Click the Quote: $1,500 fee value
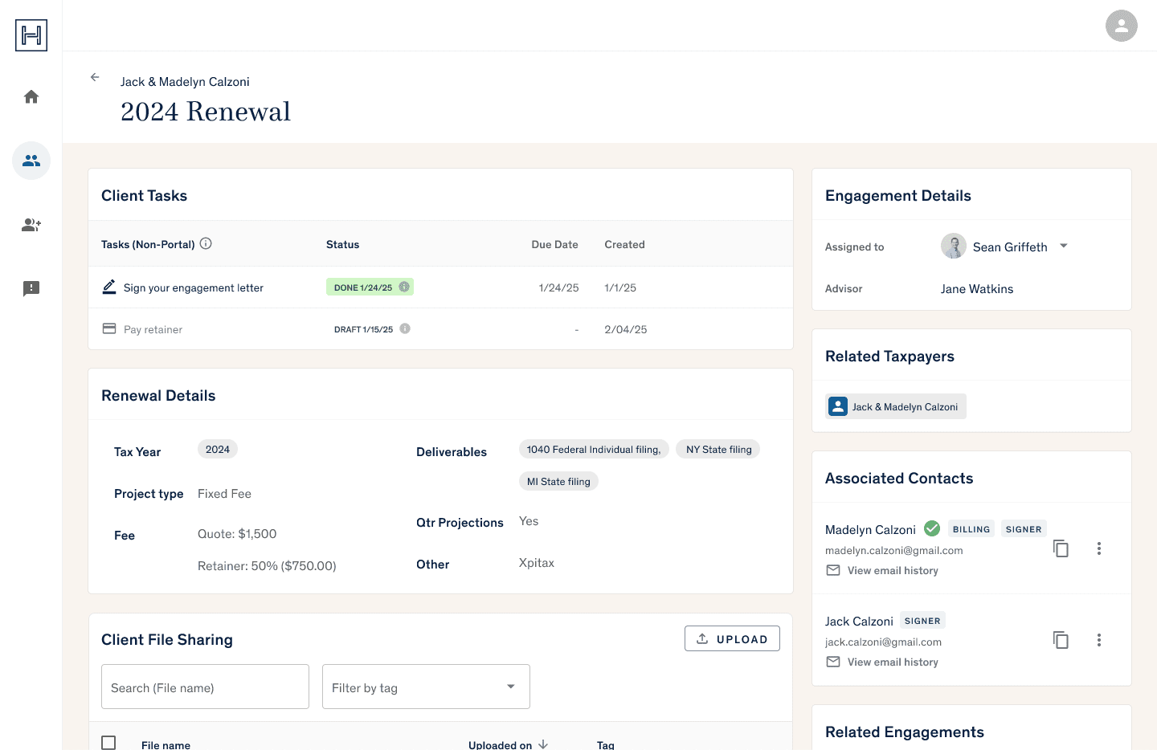This screenshot has width=1157, height=750. click(x=237, y=533)
